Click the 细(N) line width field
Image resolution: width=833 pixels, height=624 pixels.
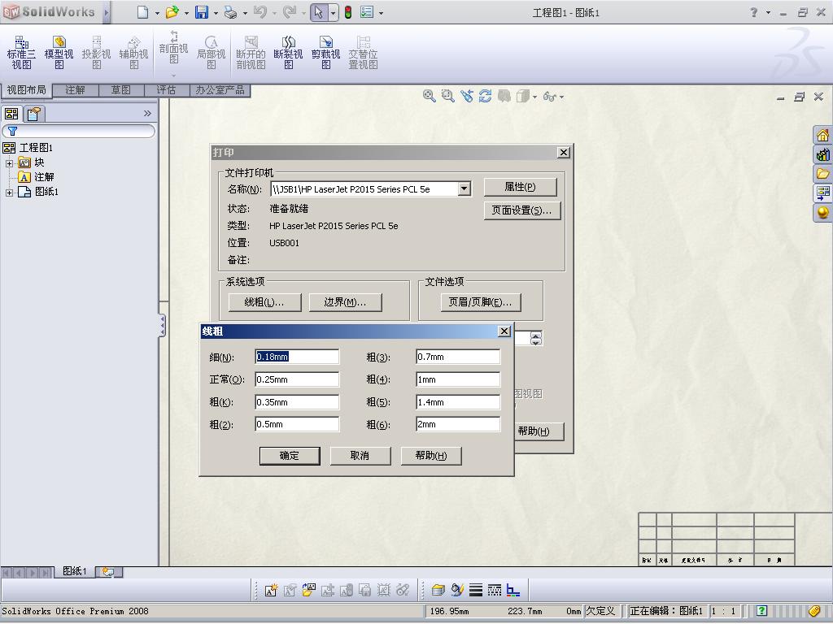(297, 357)
